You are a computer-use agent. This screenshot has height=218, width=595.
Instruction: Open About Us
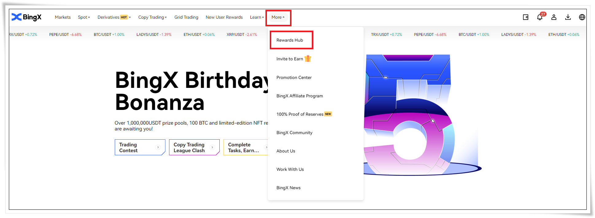286,151
